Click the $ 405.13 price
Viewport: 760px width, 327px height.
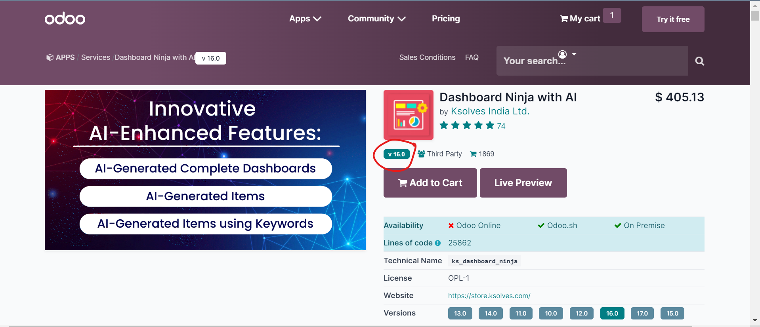(680, 97)
